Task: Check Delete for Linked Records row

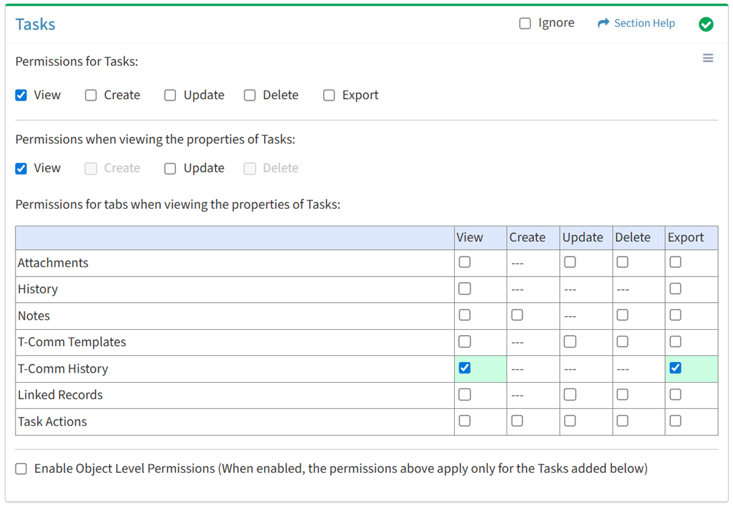Action: point(622,395)
